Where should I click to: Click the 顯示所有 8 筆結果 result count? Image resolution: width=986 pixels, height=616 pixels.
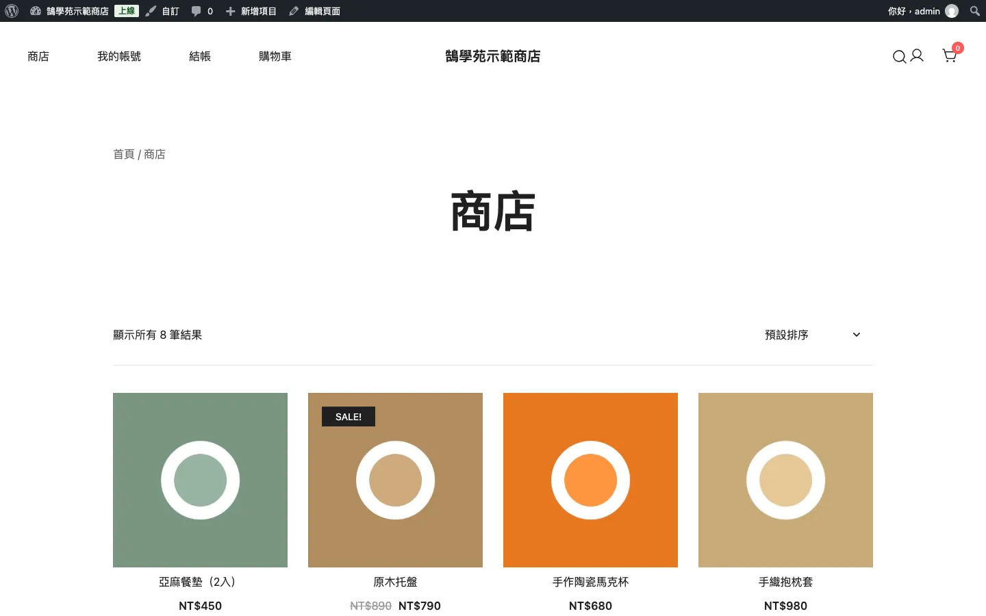pos(157,335)
